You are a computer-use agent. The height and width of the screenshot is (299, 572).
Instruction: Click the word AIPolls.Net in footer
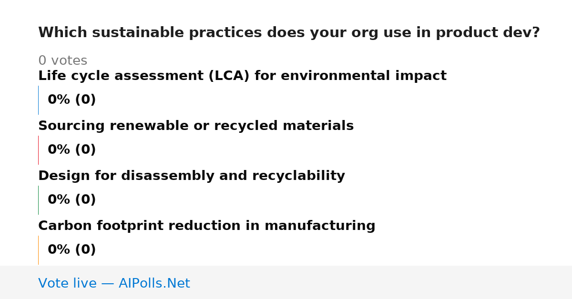154,283
